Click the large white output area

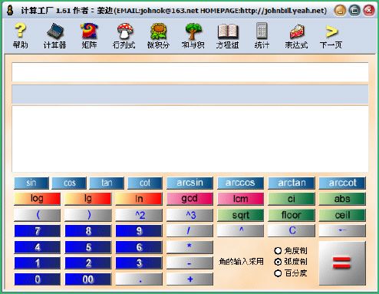tap(190, 139)
